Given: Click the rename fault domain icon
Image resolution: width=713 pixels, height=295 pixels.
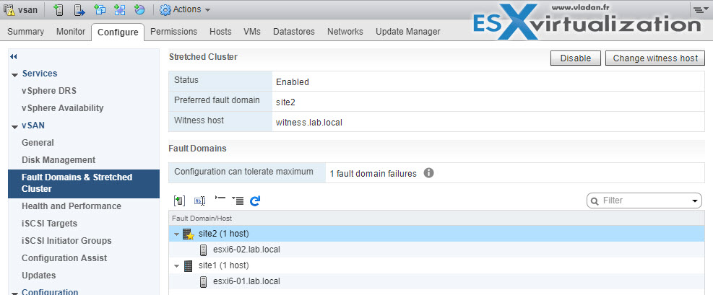Looking at the screenshot, I should click(x=199, y=201).
